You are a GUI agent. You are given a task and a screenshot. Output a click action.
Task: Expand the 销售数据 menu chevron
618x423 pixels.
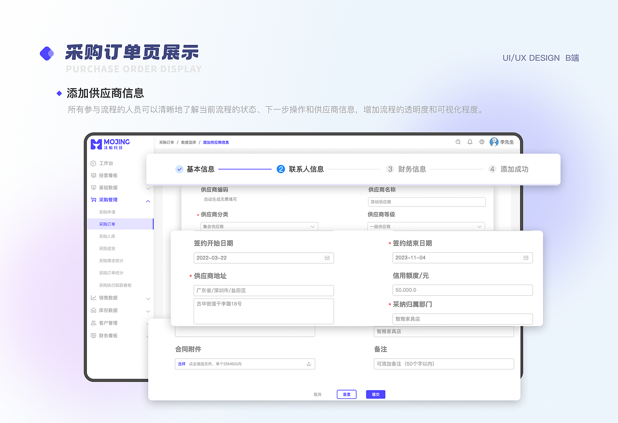[x=148, y=299]
